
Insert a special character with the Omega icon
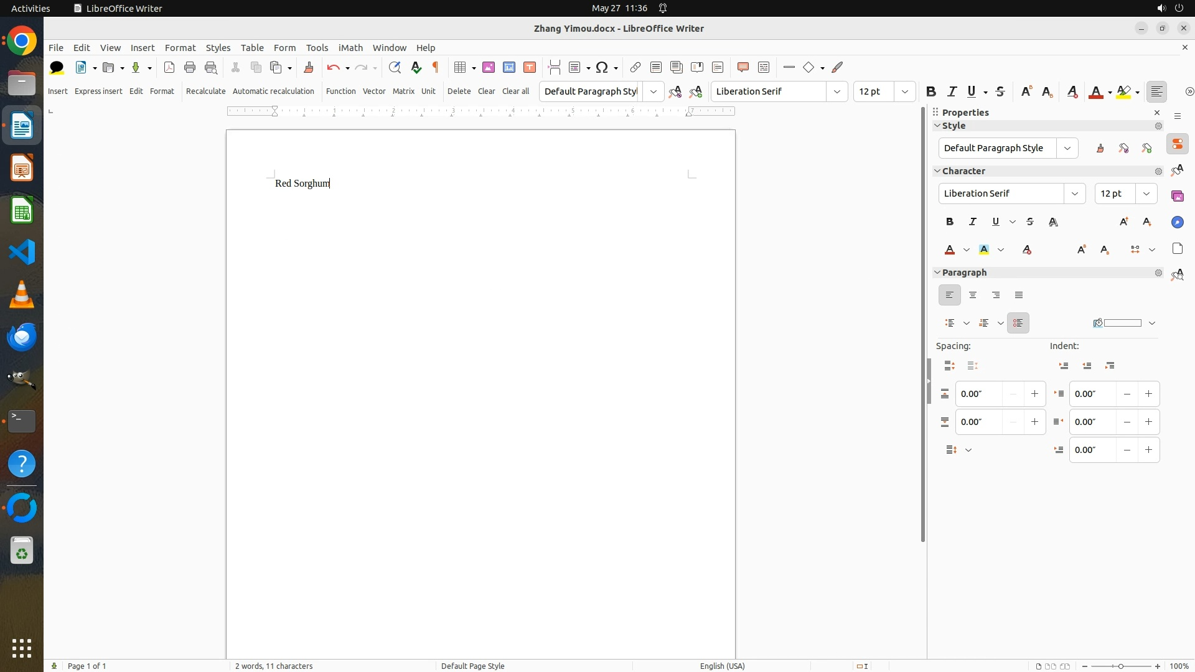602,67
